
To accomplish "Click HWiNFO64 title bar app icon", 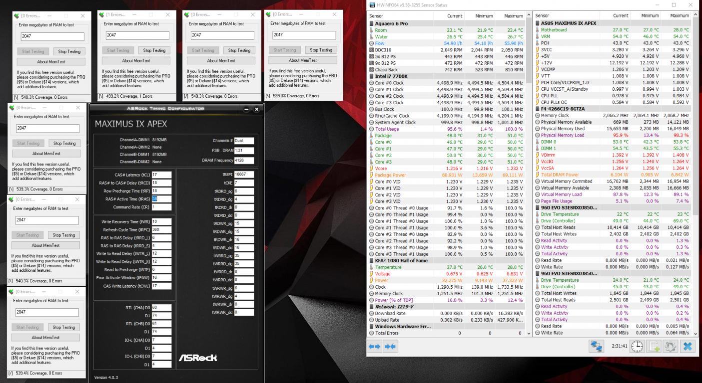I will pos(372,5).
